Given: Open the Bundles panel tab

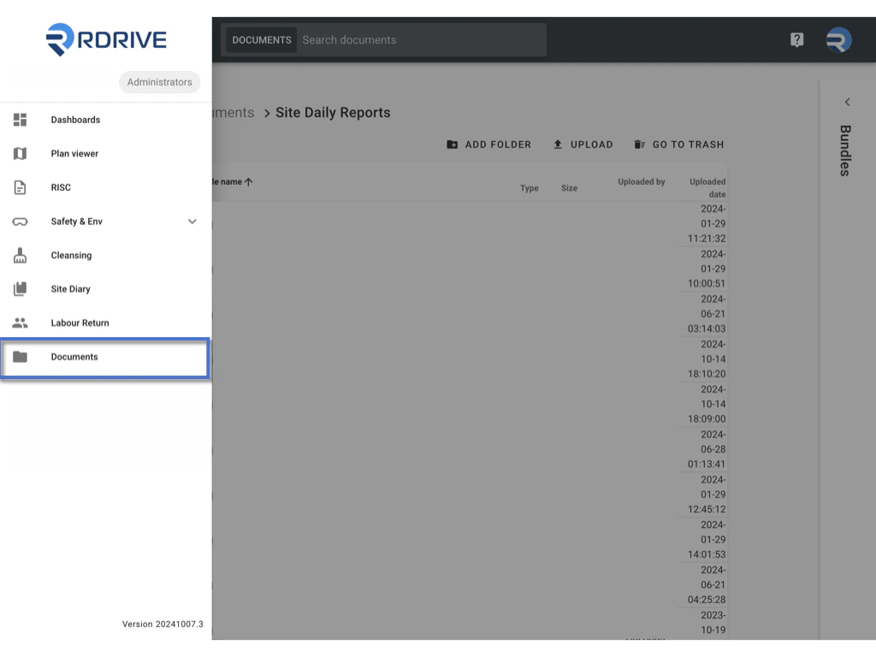Looking at the screenshot, I should pos(845,151).
